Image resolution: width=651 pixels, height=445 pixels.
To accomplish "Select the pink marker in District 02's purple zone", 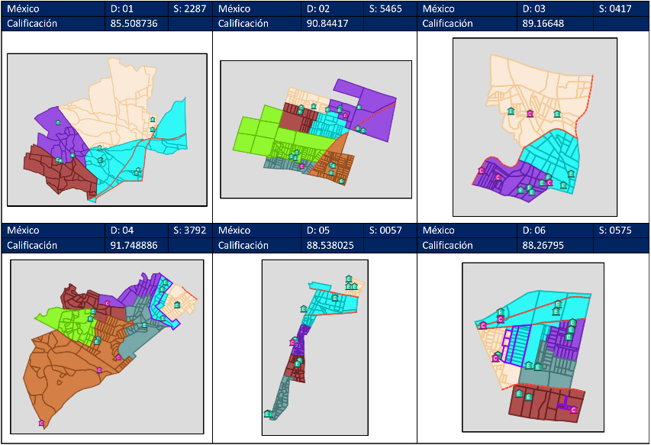I will tap(346, 114).
